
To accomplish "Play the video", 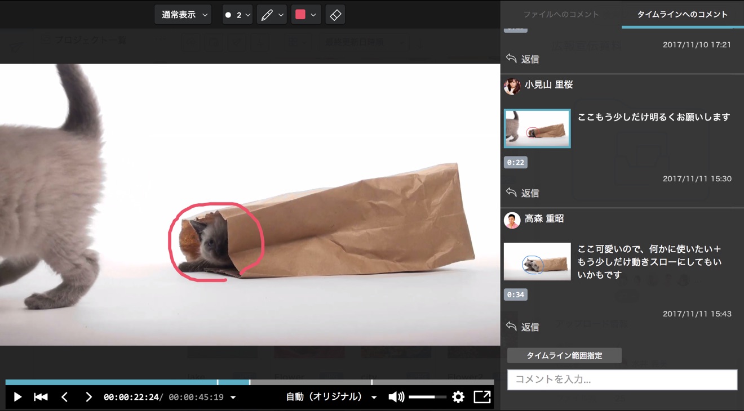I will pyautogui.click(x=17, y=397).
